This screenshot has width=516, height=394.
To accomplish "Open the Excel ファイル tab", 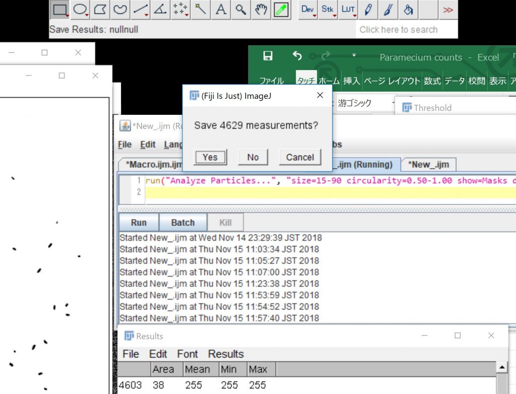I will [272, 81].
